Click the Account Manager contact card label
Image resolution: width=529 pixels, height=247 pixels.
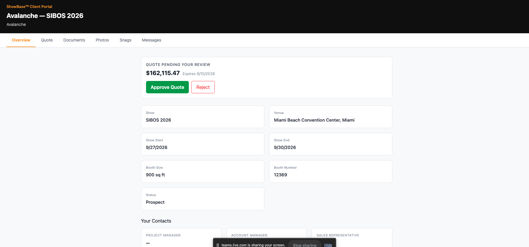[249, 235]
